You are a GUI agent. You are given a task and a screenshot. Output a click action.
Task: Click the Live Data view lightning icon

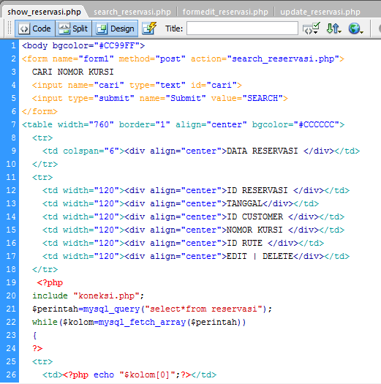click(149, 29)
